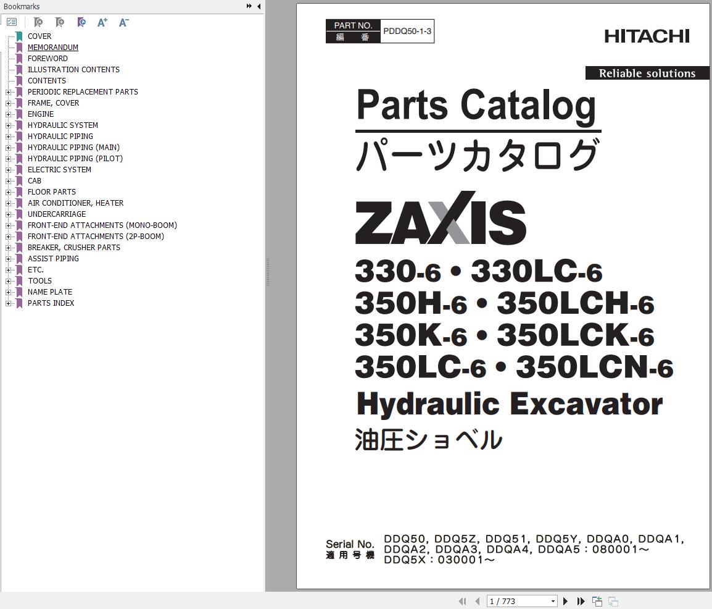Screen dimensions: 712x609
Task: Click the double-arrow bookmarks panel options
Action: pyautogui.click(x=249, y=6)
